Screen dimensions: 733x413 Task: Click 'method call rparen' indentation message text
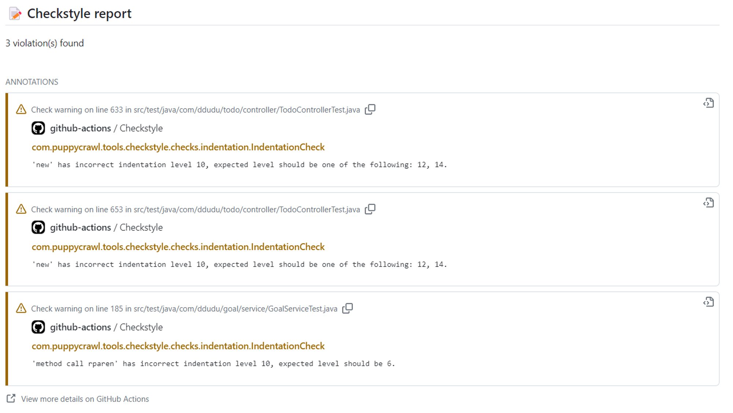(213, 364)
